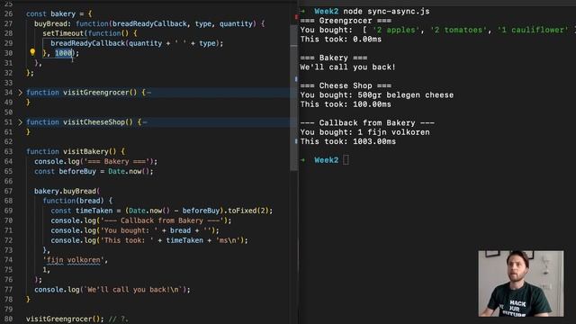Expand the folded visitCheeseShop function
This screenshot has height=324, width=576.
coord(20,122)
